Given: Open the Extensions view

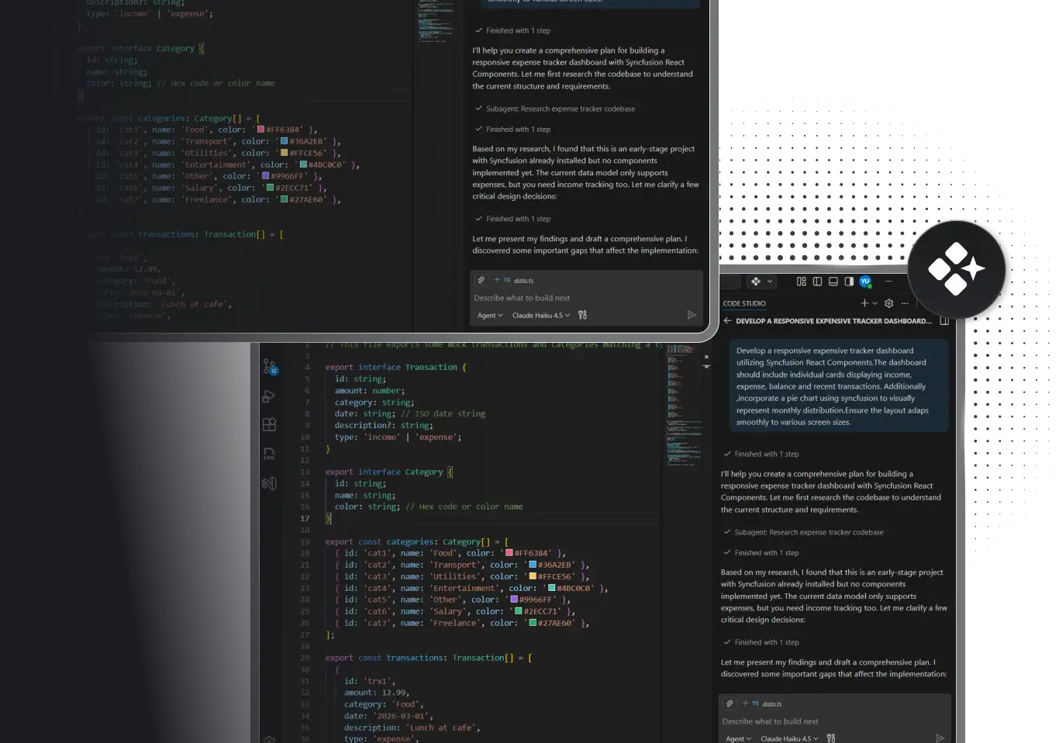Looking at the screenshot, I should point(269,424).
